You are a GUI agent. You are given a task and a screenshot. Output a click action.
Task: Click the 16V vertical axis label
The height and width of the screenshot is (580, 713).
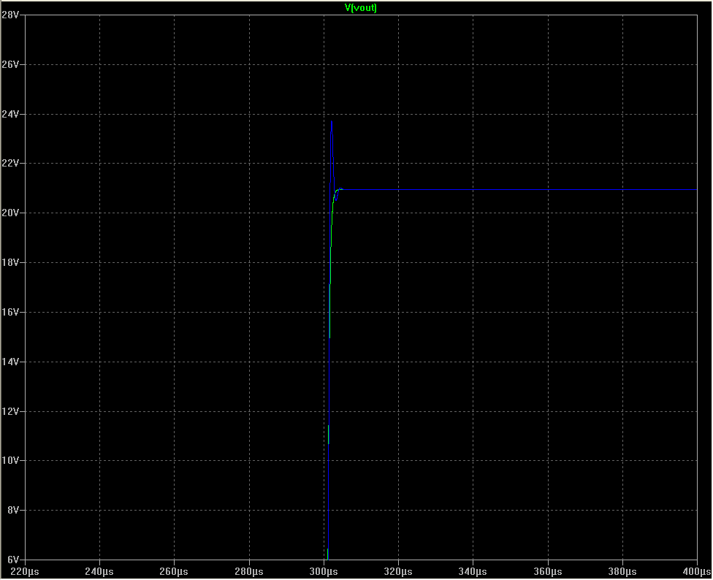pos(10,312)
